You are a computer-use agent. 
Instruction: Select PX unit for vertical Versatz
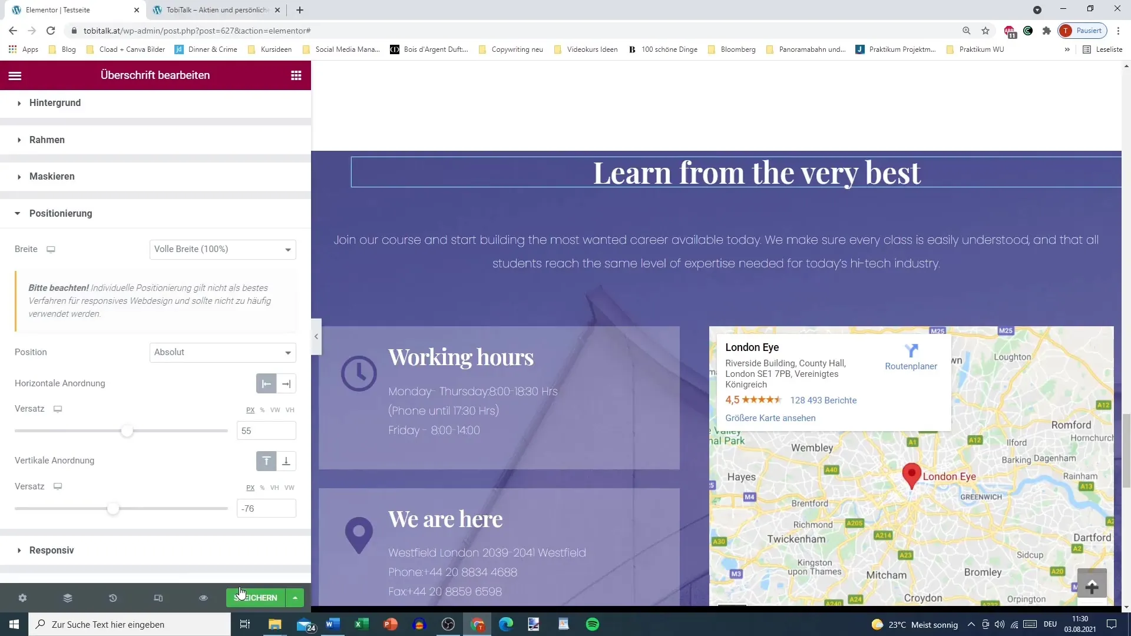click(250, 488)
